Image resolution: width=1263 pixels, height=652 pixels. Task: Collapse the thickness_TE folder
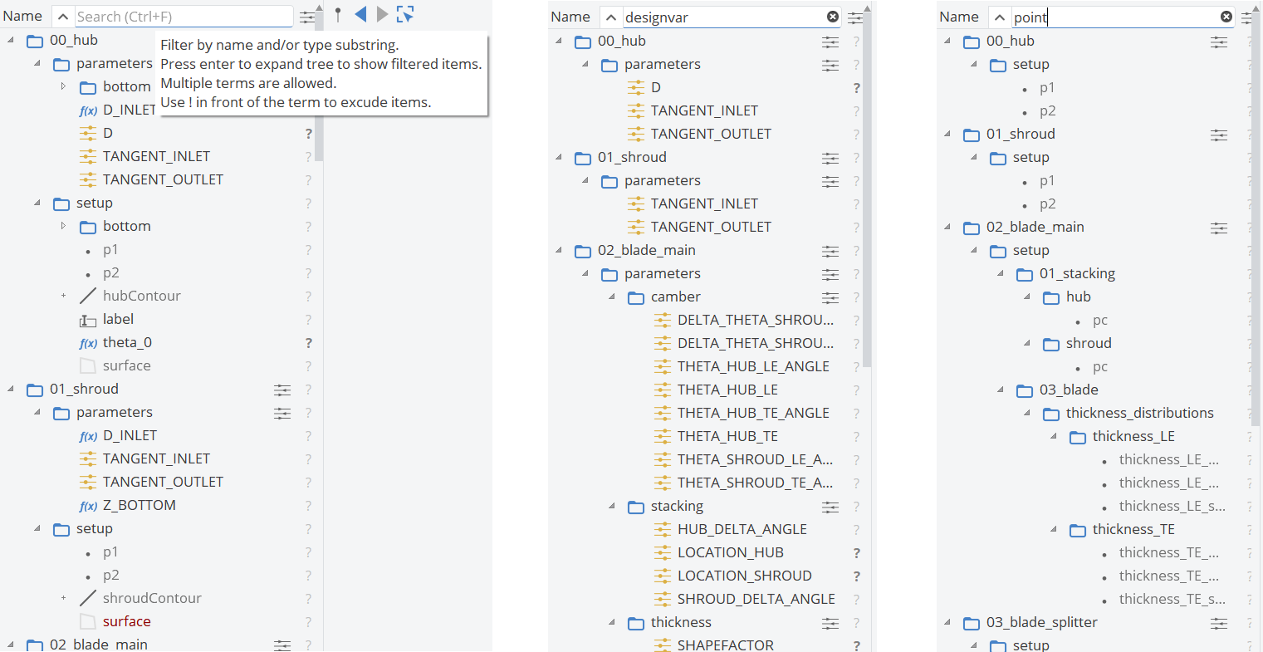pos(1054,529)
